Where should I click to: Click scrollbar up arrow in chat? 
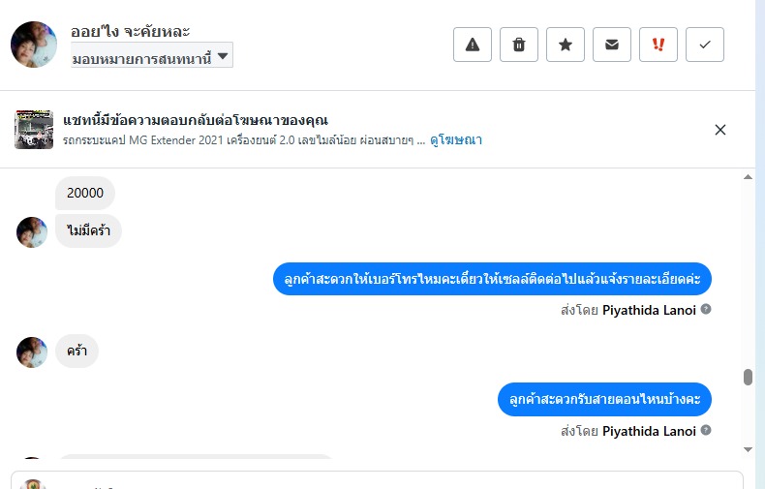(x=748, y=178)
